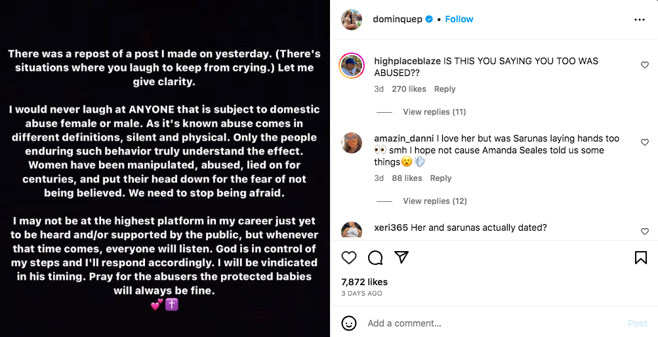Viewport: 658px width, 337px height.
Task: Share the post with the paper plane icon
Action: (x=401, y=258)
